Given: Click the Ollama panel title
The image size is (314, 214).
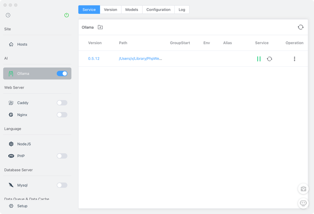Looking at the screenshot, I should pos(88,27).
